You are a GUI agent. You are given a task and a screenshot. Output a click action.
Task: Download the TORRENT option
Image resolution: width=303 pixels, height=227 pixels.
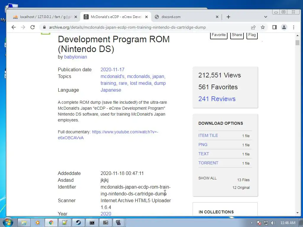tap(208, 163)
